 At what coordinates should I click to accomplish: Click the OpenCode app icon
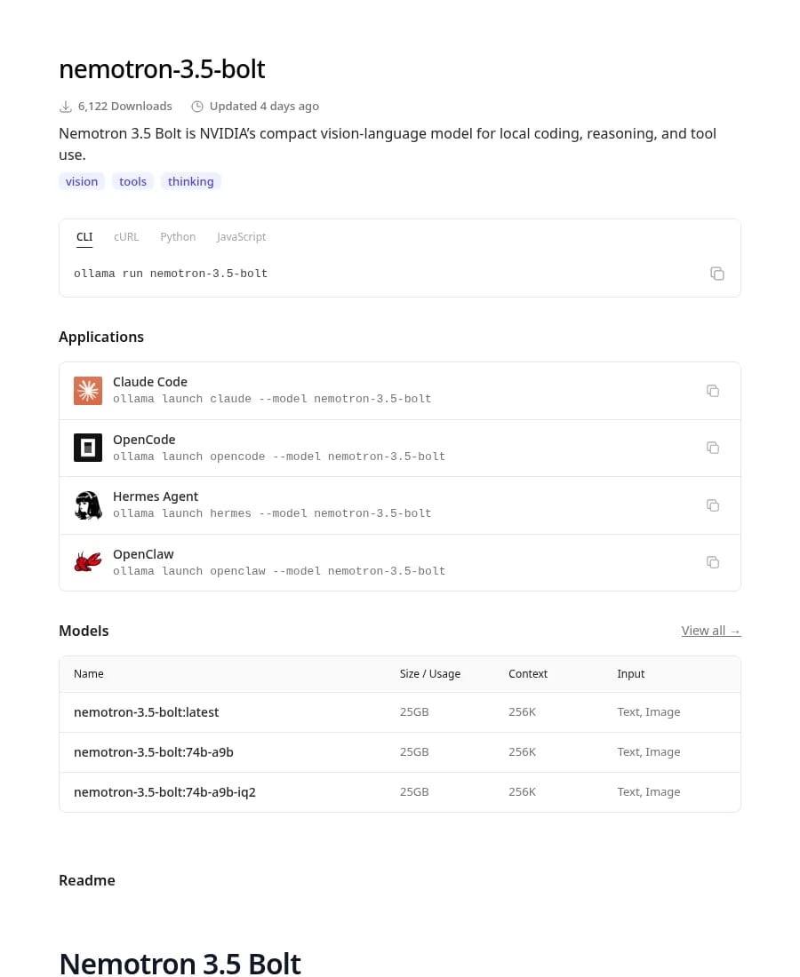(x=88, y=448)
